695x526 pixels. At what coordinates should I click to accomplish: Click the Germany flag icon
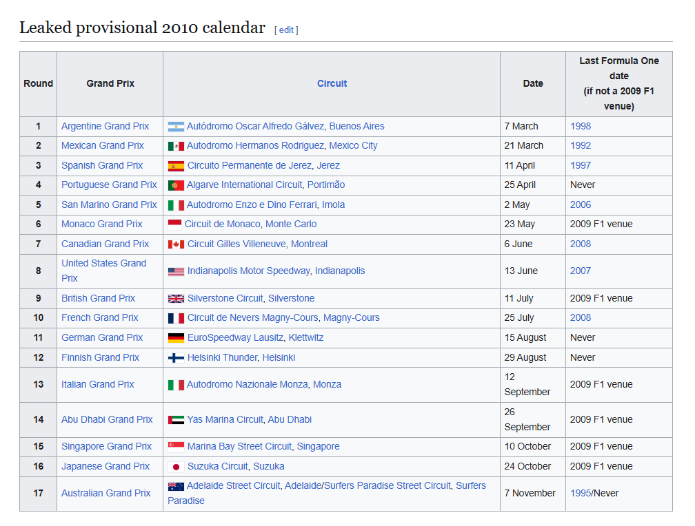[176, 338]
